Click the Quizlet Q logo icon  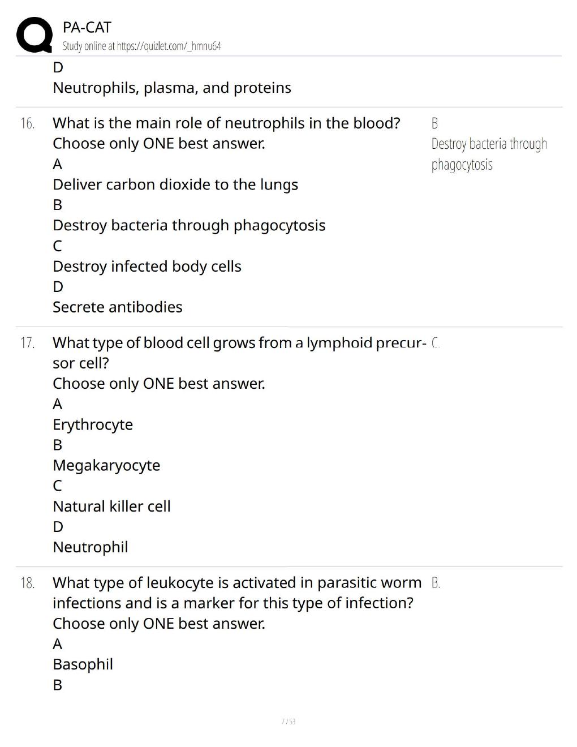click(x=35, y=36)
